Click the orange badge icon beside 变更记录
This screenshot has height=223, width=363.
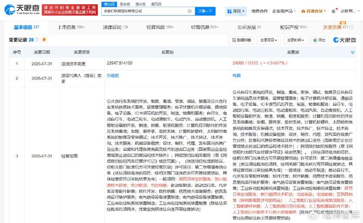tap(44, 39)
